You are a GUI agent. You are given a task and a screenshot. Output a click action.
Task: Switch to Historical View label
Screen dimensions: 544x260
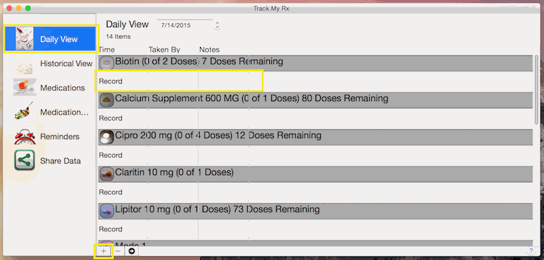pos(66,64)
